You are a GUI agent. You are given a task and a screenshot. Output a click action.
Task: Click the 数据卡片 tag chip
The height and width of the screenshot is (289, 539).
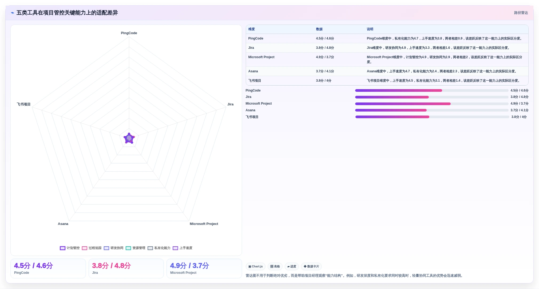311,266
